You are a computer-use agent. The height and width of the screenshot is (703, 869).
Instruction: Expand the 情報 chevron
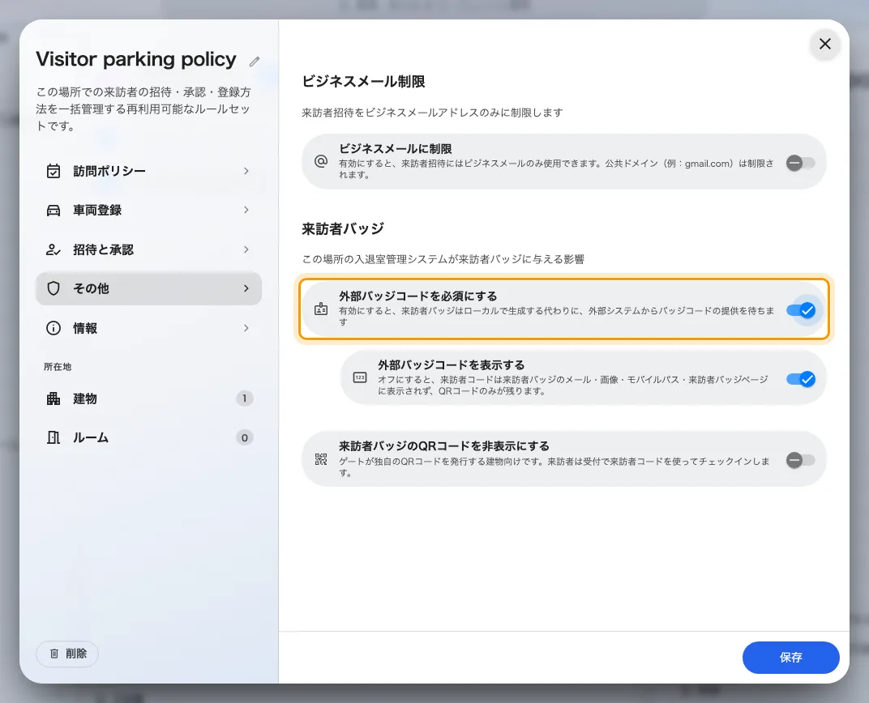click(x=246, y=328)
